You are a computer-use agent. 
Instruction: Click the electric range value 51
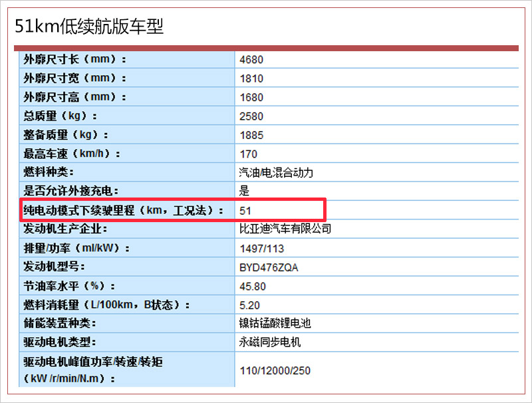click(x=245, y=211)
